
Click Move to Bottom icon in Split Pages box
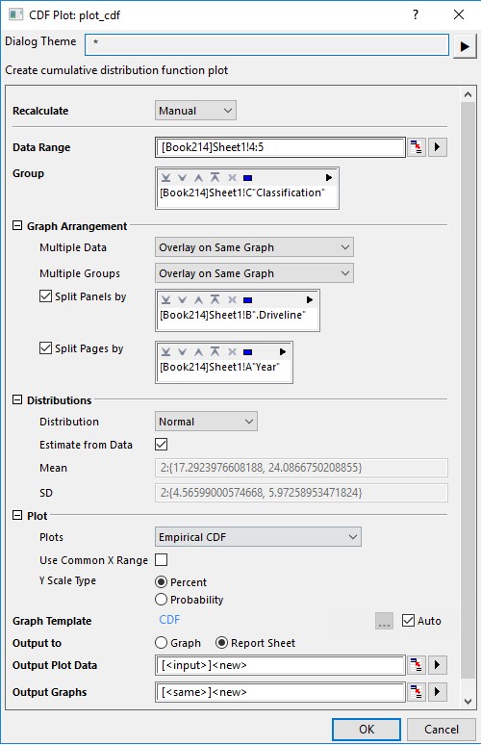[165, 351]
